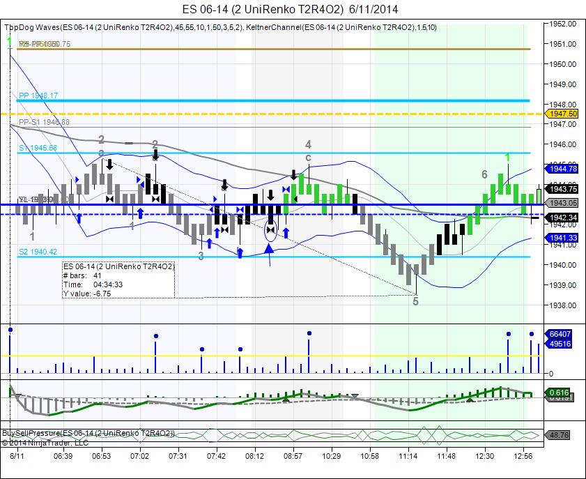Select the S2 1940.42 support label

pos(38,252)
